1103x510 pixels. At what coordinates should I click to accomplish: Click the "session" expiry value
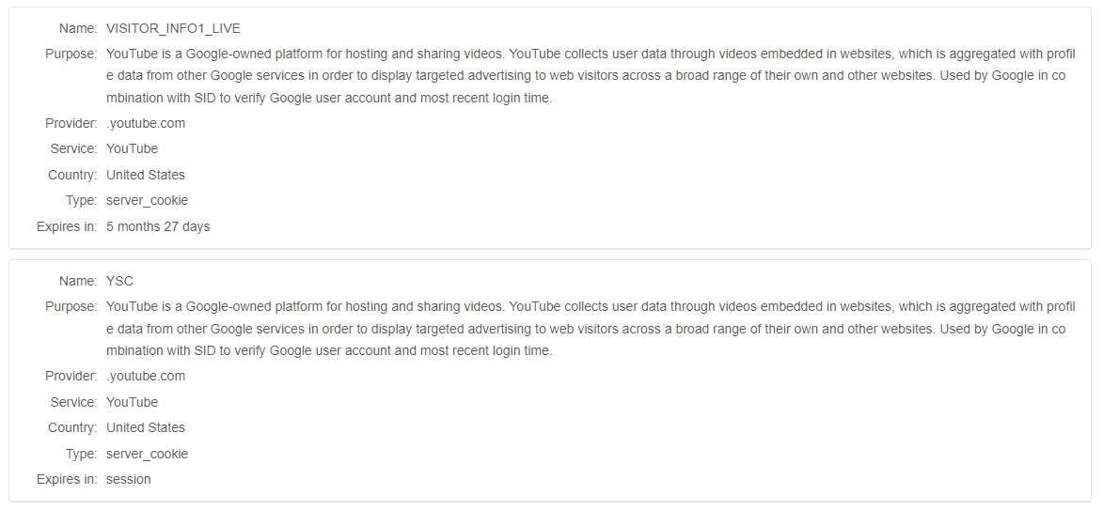[x=129, y=479]
